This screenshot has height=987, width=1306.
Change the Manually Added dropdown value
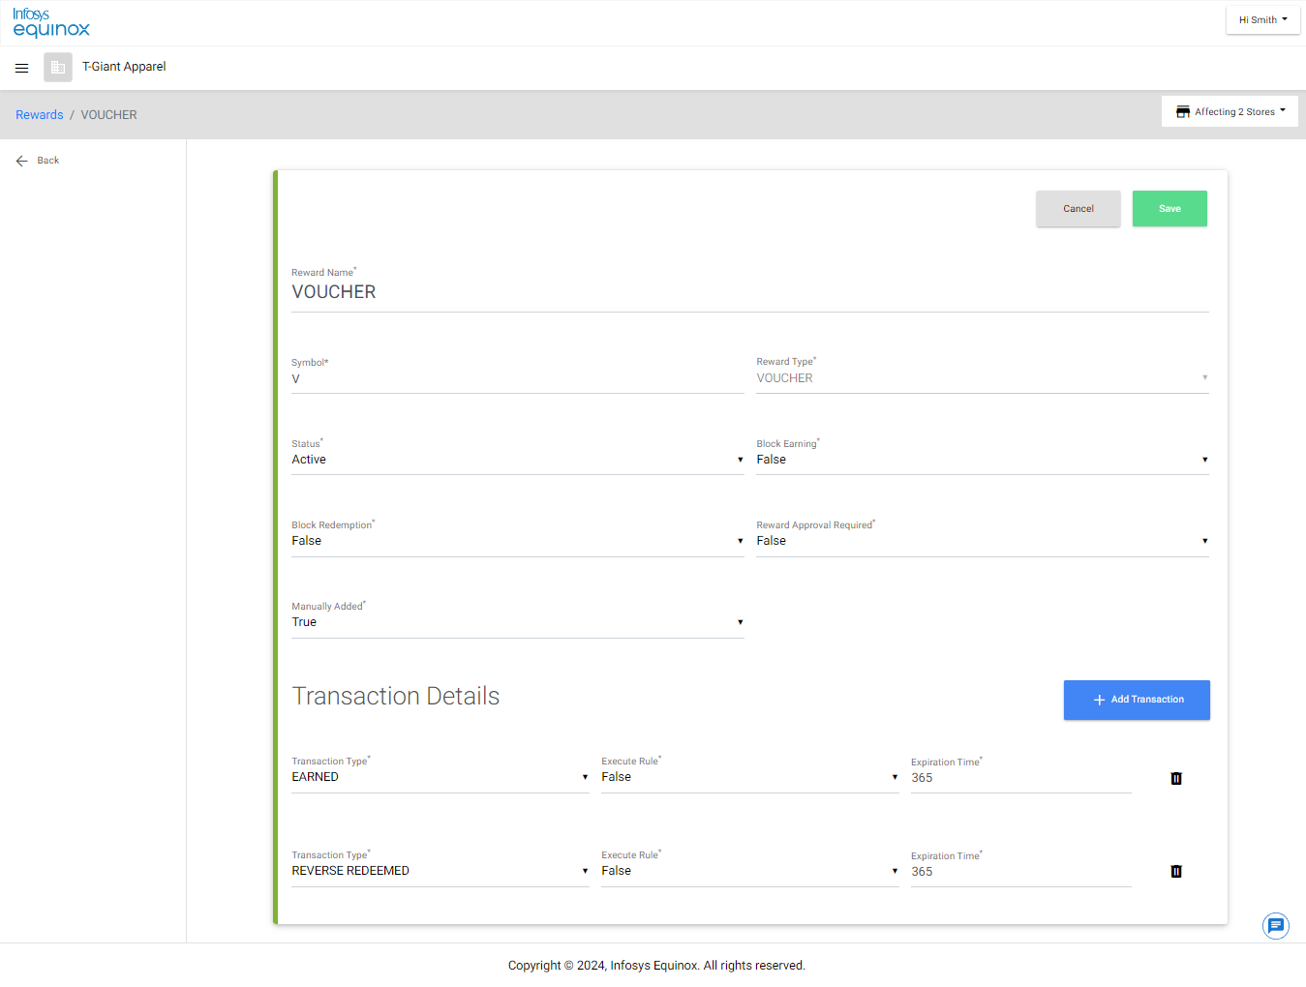(x=517, y=622)
